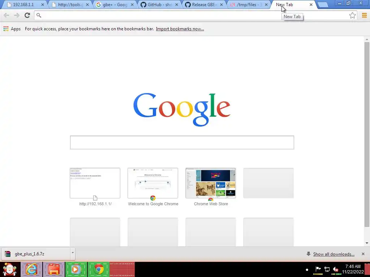
Task: Close the http://tools tab
Action: click(x=87, y=5)
